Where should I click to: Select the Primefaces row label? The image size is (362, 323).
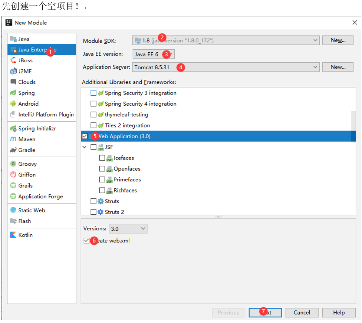click(x=127, y=179)
